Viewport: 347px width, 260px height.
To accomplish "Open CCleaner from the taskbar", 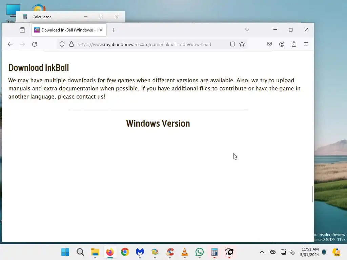I will pyautogui.click(x=170, y=252).
